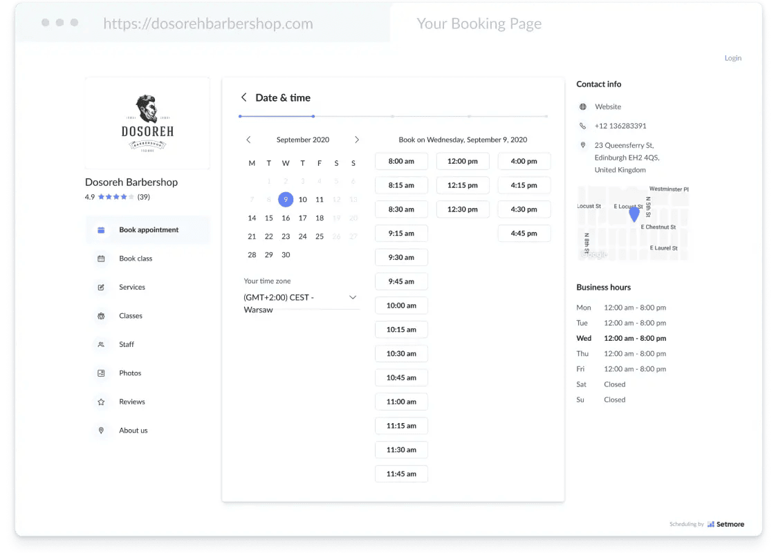This screenshot has height=553, width=776.
Task: Select September 30 in calendar
Action: pos(286,255)
